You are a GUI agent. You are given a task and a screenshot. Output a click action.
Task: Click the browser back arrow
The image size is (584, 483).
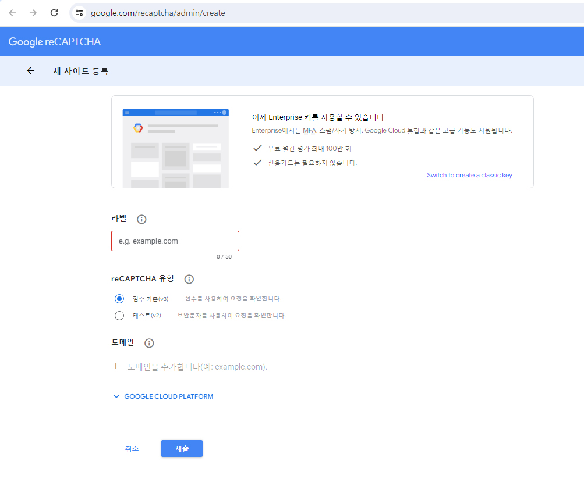coord(12,13)
